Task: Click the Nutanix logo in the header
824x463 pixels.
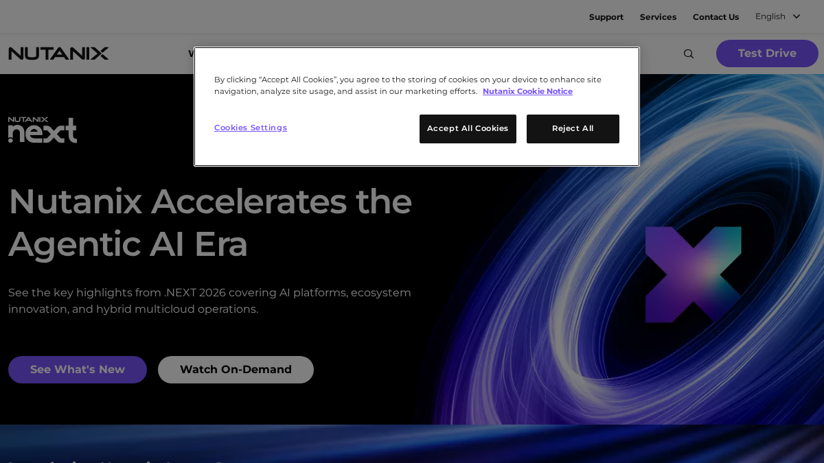Action: click(58, 54)
